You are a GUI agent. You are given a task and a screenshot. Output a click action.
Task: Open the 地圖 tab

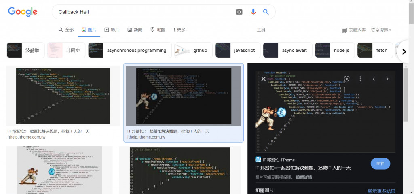click(158, 30)
